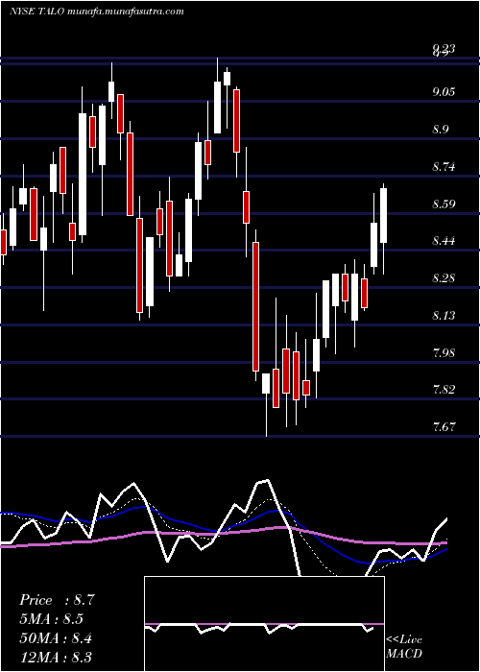Image resolution: width=480 pixels, height=672 pixels.
Task: Click the Price : 8.7 readout
Action: (x=57, y=600)
